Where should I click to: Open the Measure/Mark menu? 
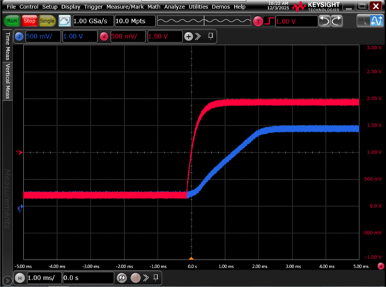point(125,7)
